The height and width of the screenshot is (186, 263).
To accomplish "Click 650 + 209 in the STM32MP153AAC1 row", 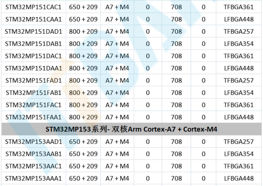I will point(83,166).
